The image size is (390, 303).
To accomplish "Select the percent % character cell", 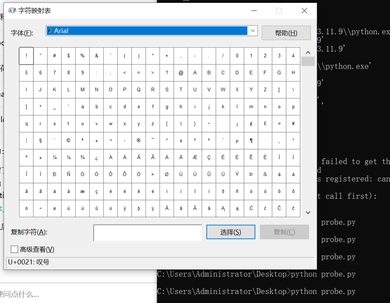I will coord(82,56).
